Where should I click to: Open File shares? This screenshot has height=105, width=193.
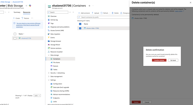pyautogui.click(x=57, y=63)
